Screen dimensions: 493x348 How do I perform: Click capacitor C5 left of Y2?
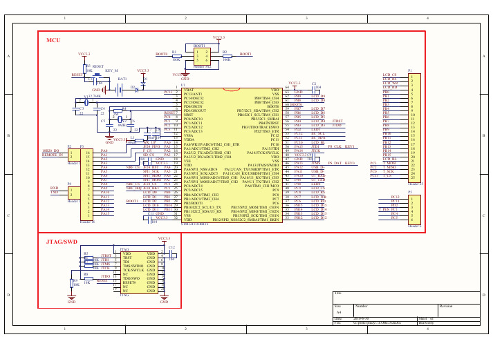[109, 125]
